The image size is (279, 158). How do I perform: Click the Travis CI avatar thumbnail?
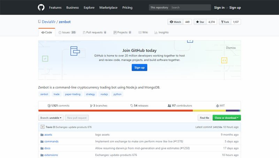tap(43, 127)
